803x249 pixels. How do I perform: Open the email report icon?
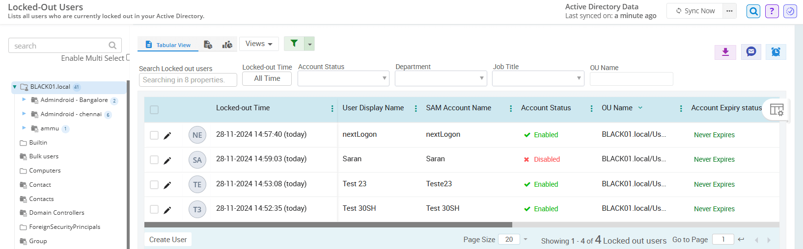751,52
